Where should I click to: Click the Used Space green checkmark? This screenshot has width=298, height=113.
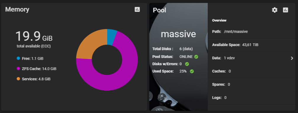(192, 71)
